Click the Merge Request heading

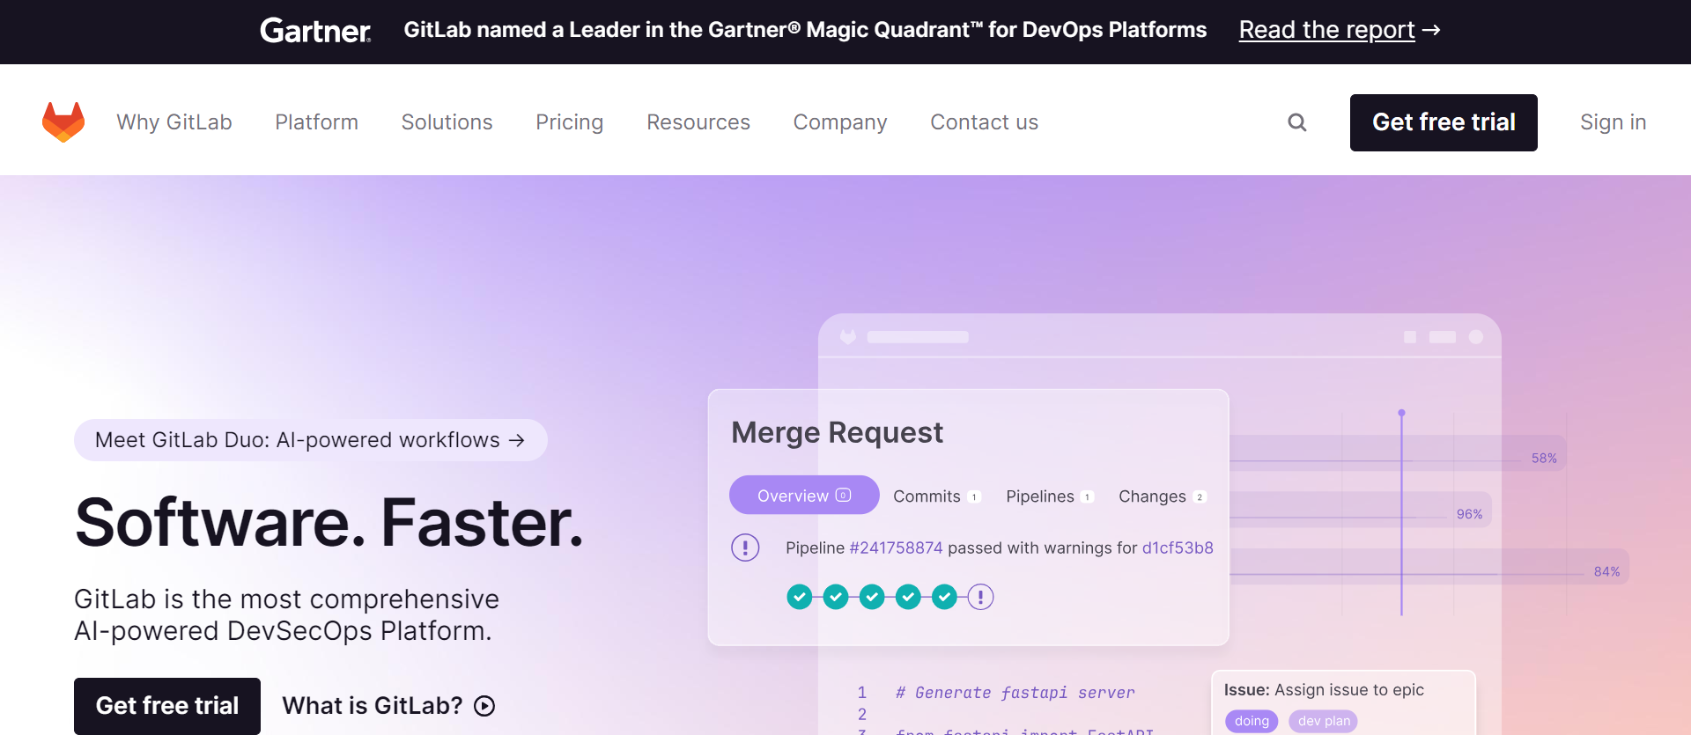pos(837,432)
